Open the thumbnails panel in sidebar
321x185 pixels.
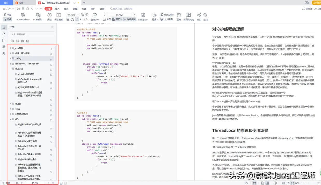point(4,34)
